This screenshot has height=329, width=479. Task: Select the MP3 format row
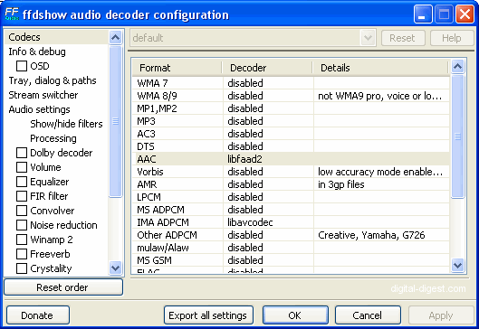tap(291, 121)
